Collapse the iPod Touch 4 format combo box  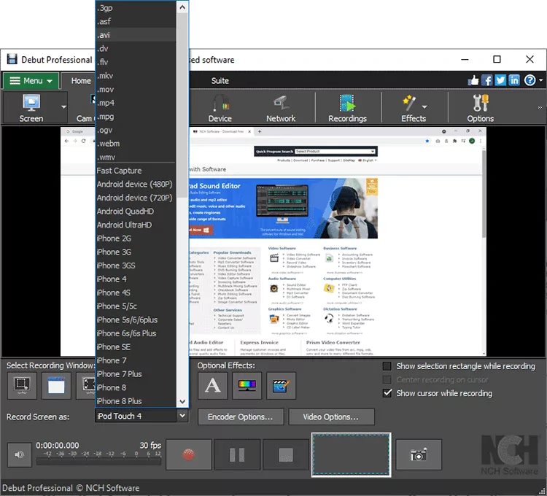coord(182,416)
